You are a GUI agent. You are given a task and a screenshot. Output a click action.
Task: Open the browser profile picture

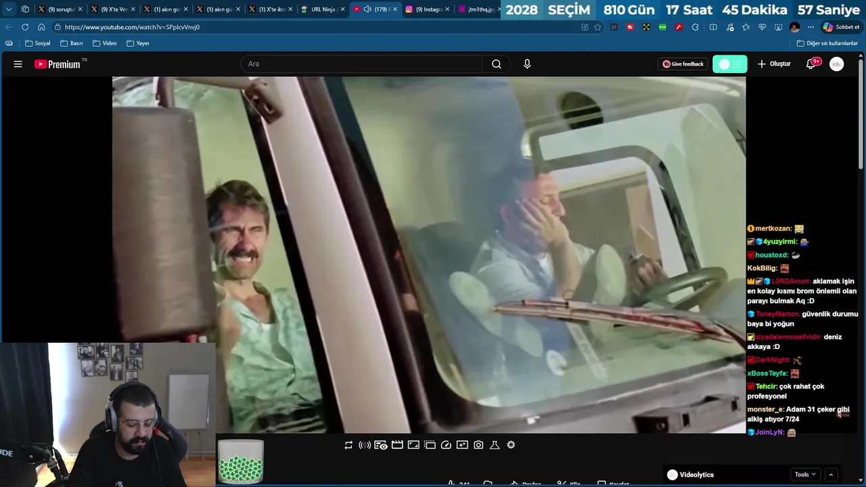tap(795, 27)
